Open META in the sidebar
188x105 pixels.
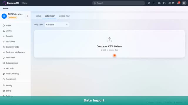tap(15, 26)
